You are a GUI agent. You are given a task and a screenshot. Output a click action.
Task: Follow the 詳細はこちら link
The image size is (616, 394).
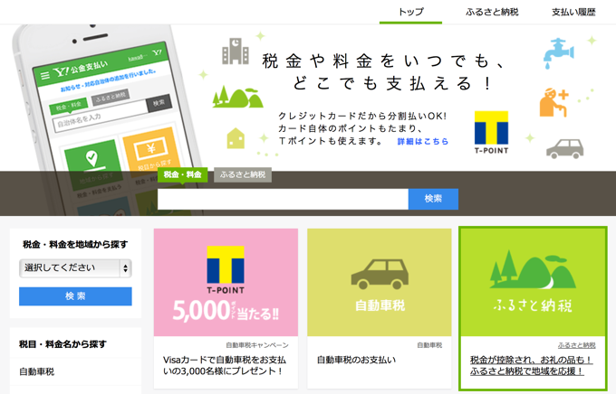click(423, 141)
